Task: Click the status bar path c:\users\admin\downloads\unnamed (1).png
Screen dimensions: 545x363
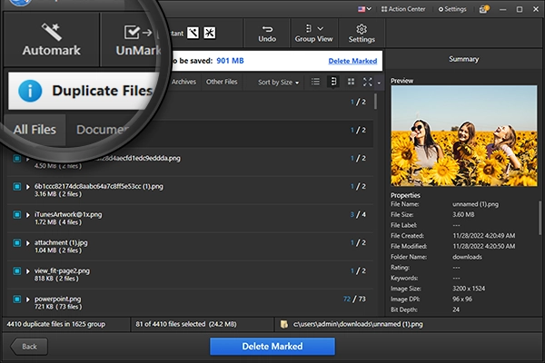Action: click(358, 324)
